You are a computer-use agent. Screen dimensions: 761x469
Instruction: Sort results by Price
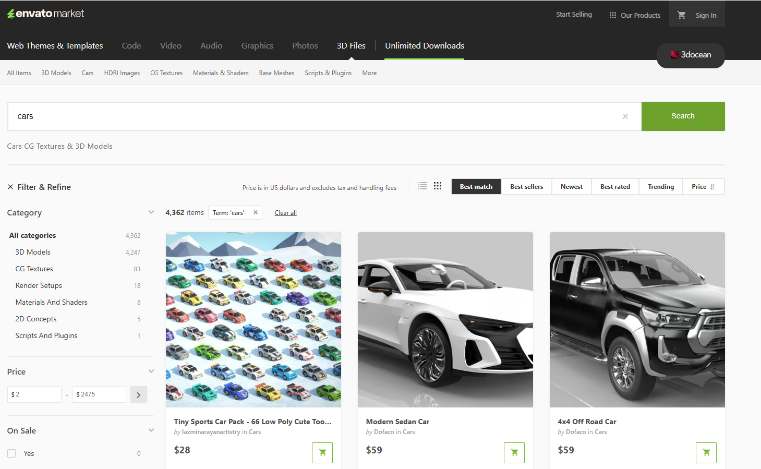pos(702,187)
